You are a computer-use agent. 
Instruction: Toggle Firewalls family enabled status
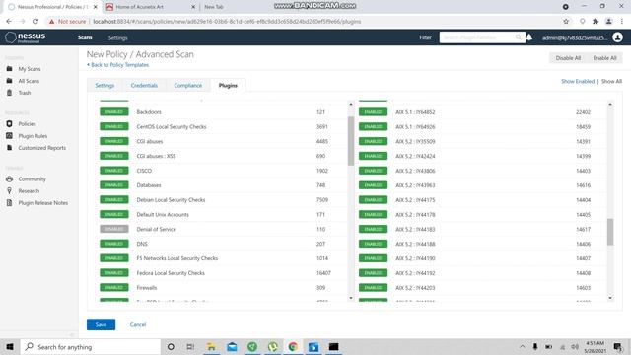(x=114, y=287)
